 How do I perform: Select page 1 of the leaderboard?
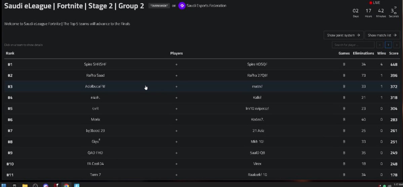[x=388, y=45]
